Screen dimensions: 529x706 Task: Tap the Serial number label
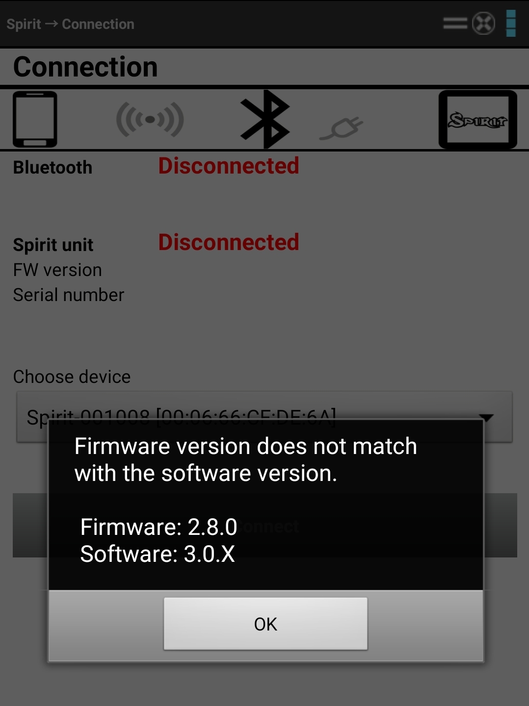[69, 295]
